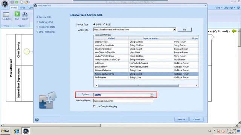The height and width of the screenshot is (135, 241).
Task: Select the lastBehavior method row
Action: [x=146, y=78]
